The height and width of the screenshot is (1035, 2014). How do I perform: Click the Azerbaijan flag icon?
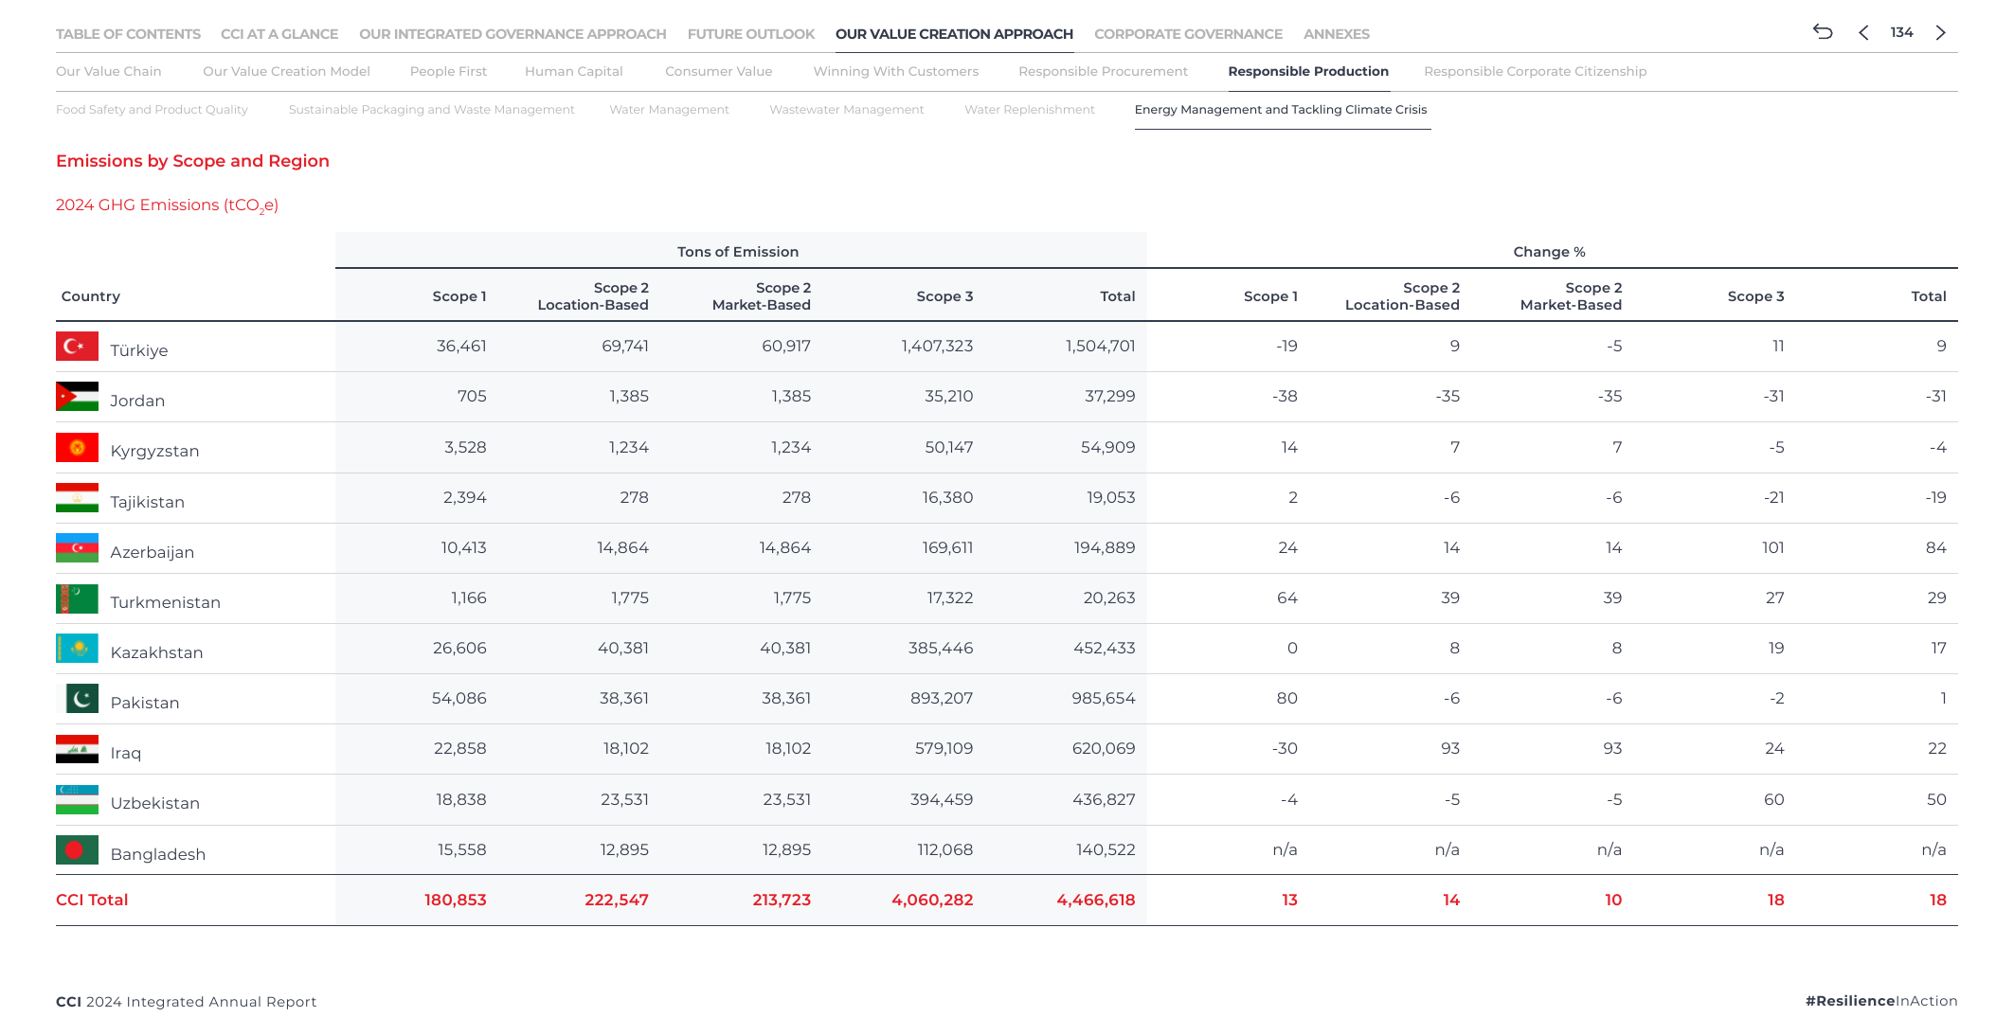pyautogui.click(x=77, y=548)
